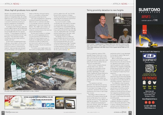Click 'Taking proximity detection to new heights' headline
This screenshot has width=163, height=115.
(105, 10)
